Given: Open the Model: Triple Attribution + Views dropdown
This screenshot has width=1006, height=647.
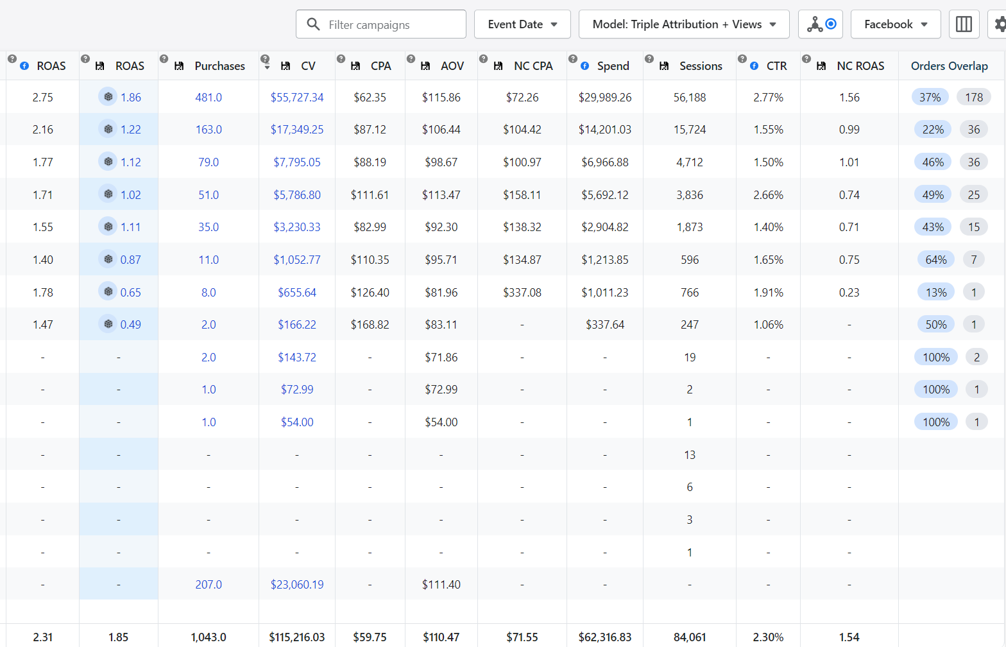Looking at the screenshot, I should pos(684,24).
